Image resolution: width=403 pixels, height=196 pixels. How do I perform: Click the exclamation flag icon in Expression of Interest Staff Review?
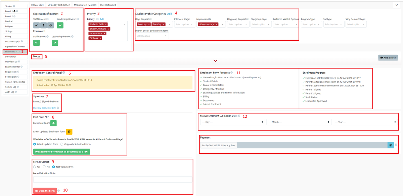point(44,25)
